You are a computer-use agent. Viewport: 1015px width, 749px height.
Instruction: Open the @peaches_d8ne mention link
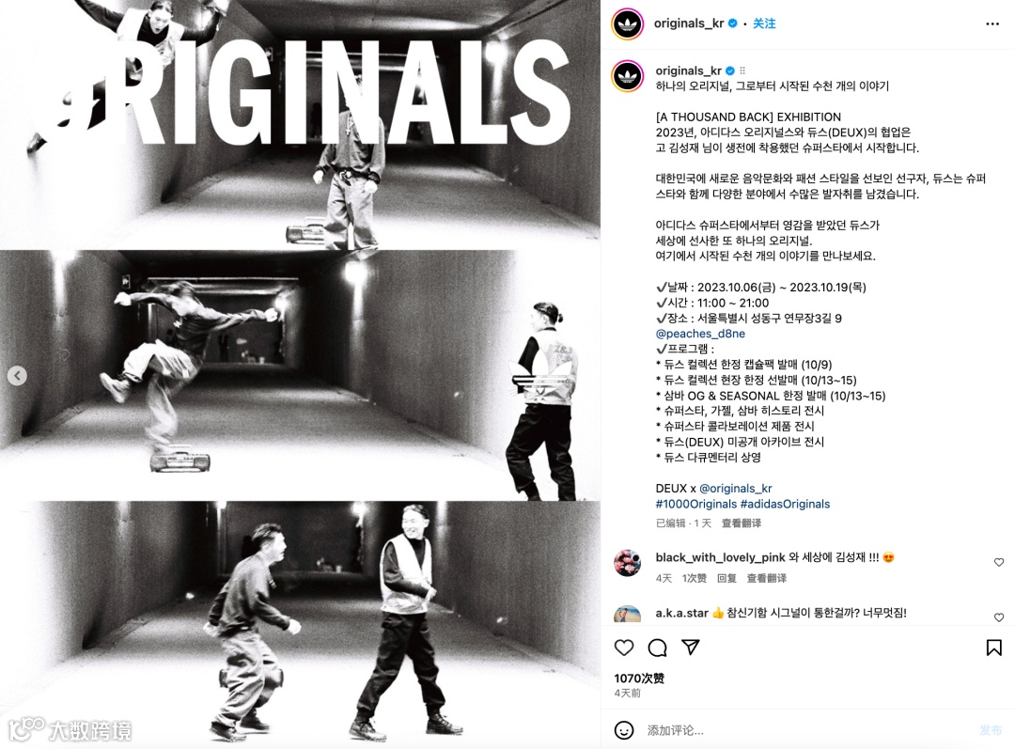click(x=700, y=334)
